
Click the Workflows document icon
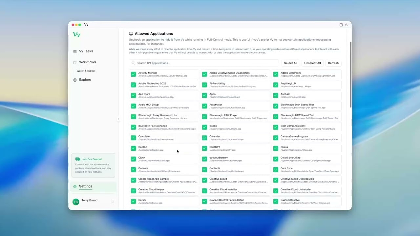point(75,62)
